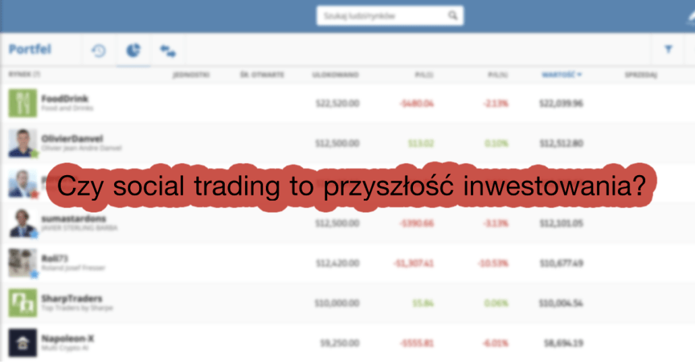Sort by the Jednostki column header
695x363 pixels.
point(191,75)
